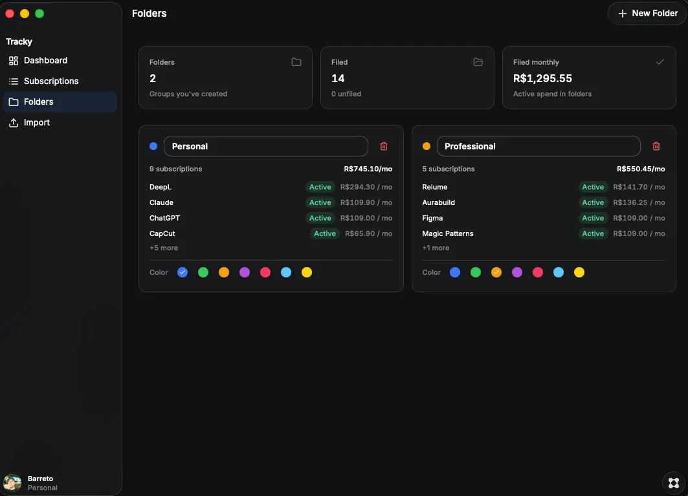Click Active badge on DeepL row
The width and height of the screenshot is (688, 496).
click(320, 187)
